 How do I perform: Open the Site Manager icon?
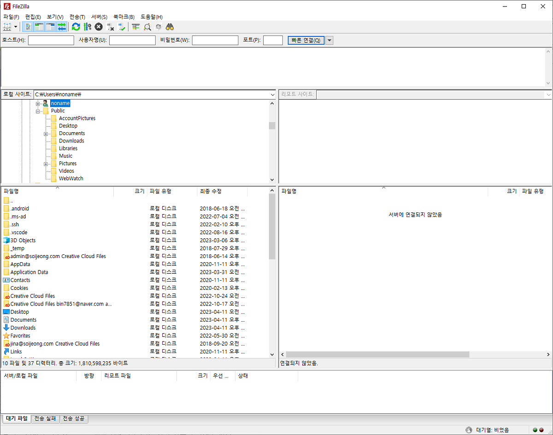7,27
